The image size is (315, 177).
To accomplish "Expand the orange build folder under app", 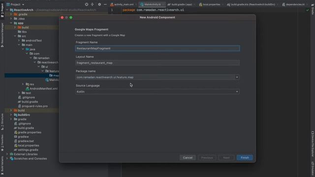I will 15,28.
